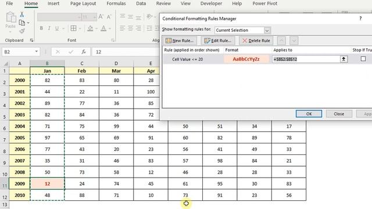Click the Top Align icon
The width and height of the screenshot is (372, 209).
123,17
